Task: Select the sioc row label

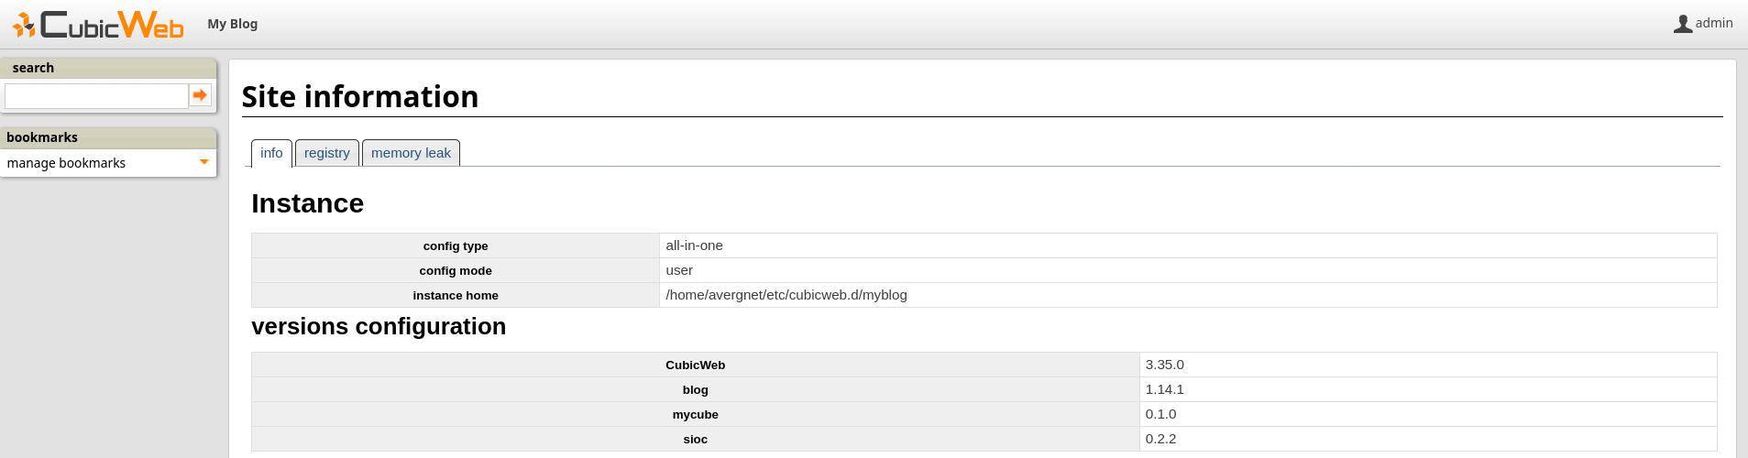Action: [x=695, y=439]
